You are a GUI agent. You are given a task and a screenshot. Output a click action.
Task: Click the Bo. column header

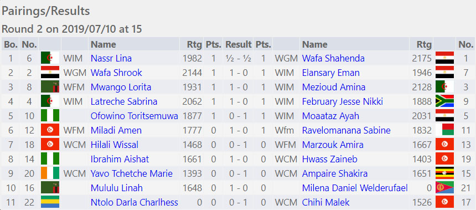coord(11,44)
